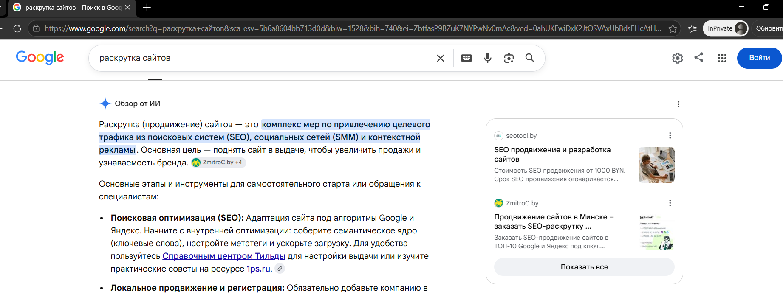Click the AI overview sparkle icon
The width and height of the screenshot is (783, 297).
coord(105,104)
